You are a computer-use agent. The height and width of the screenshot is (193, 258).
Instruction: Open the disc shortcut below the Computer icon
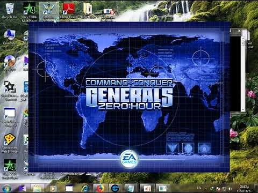click(10, 63)
